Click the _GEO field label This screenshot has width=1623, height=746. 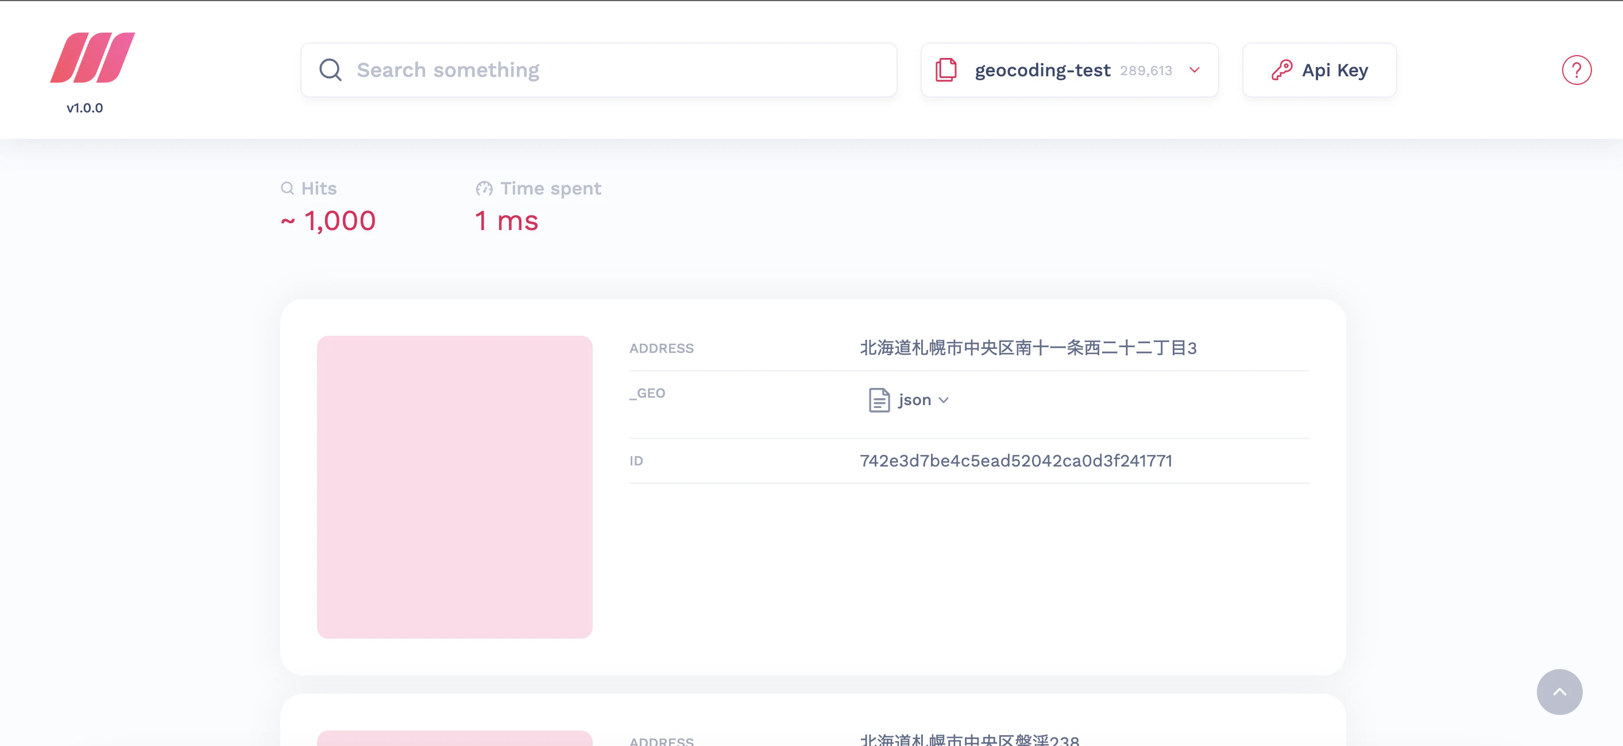(647, 393)
